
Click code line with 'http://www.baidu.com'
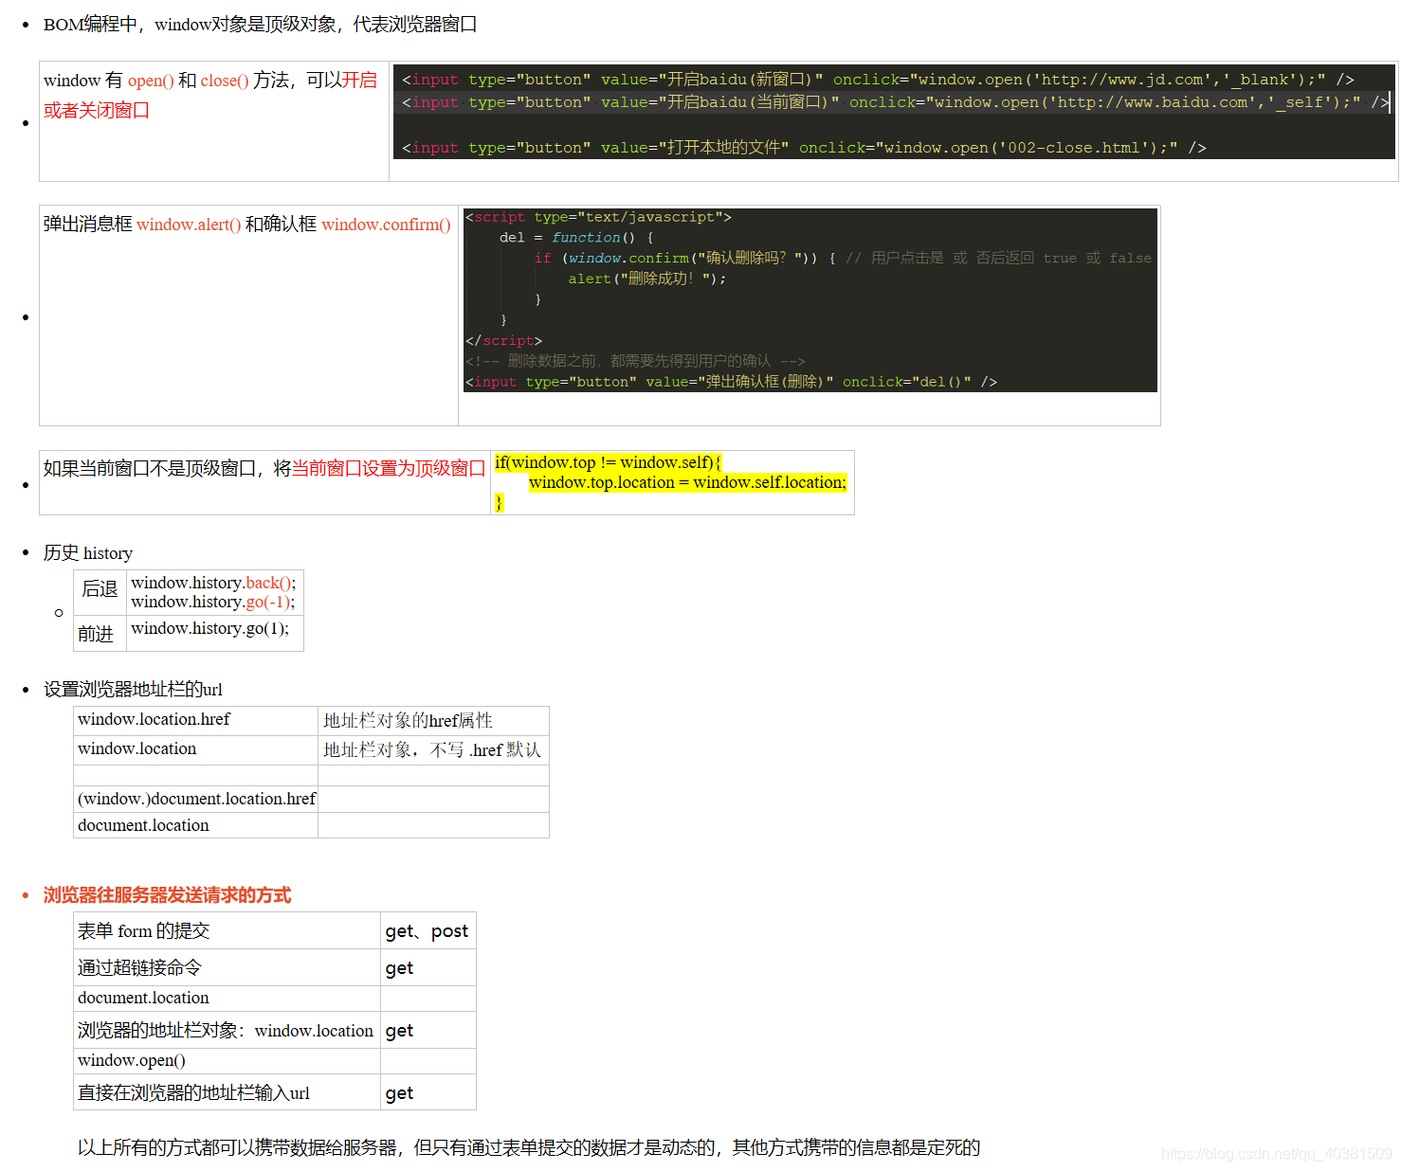[895, 102]
